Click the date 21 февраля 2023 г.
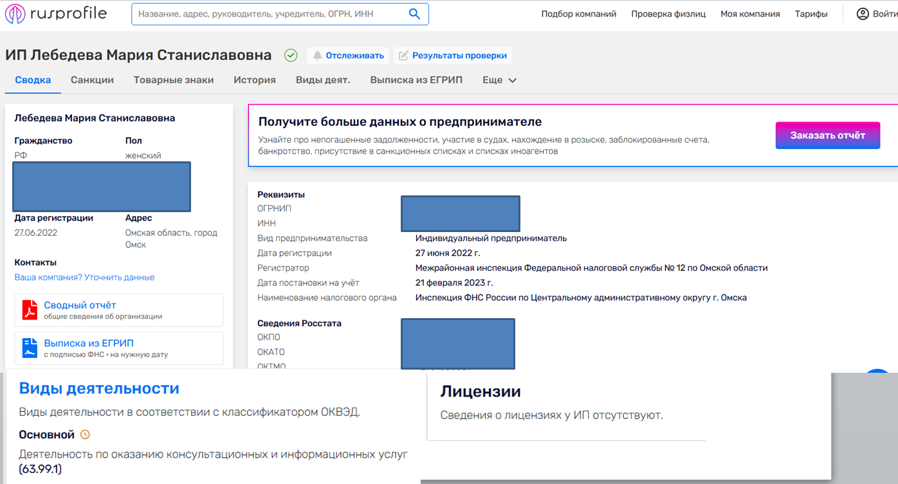The height and width of the screenshot is (484, 898). coord(454,283)
